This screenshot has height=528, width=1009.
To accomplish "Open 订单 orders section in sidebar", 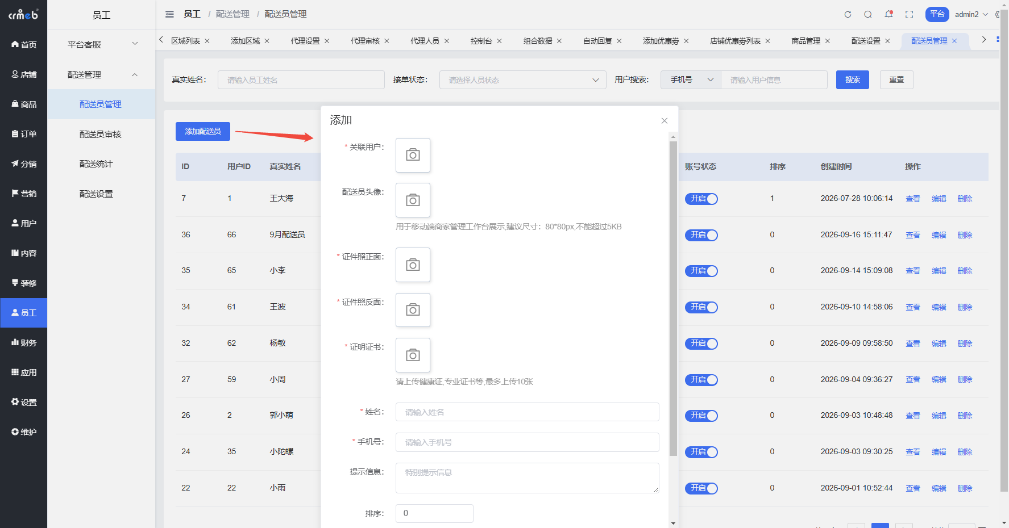I will (x=23, y=134).
